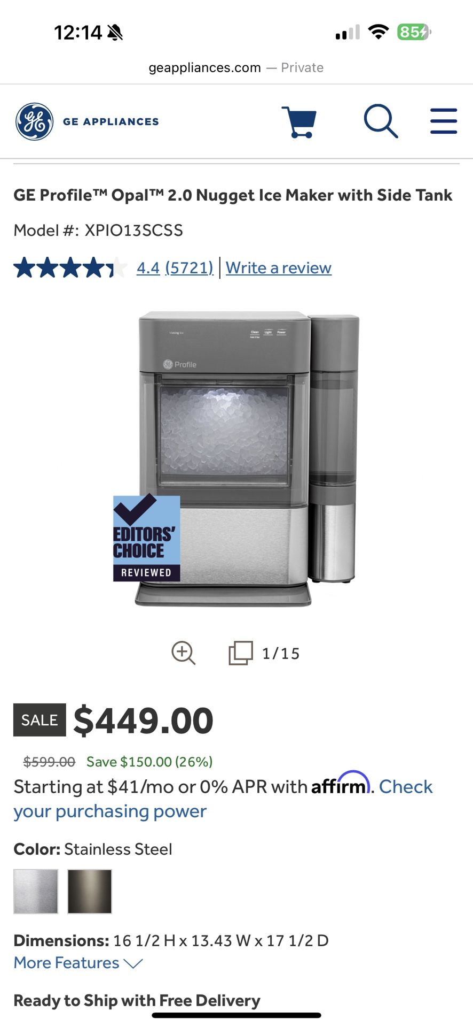Tap the ice maker product photo

[247, 458]
